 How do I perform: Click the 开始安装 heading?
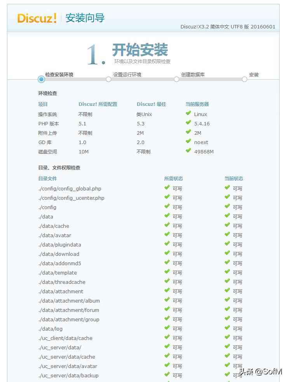pos(140,50)
